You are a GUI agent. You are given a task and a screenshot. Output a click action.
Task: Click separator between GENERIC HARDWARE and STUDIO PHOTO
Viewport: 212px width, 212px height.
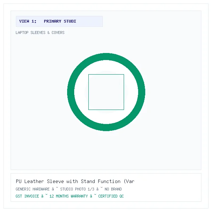(55, 189)
